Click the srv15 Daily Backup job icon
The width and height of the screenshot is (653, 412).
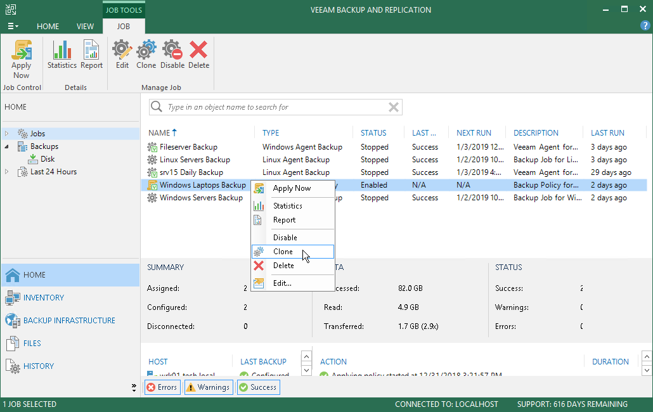point(152,172)
